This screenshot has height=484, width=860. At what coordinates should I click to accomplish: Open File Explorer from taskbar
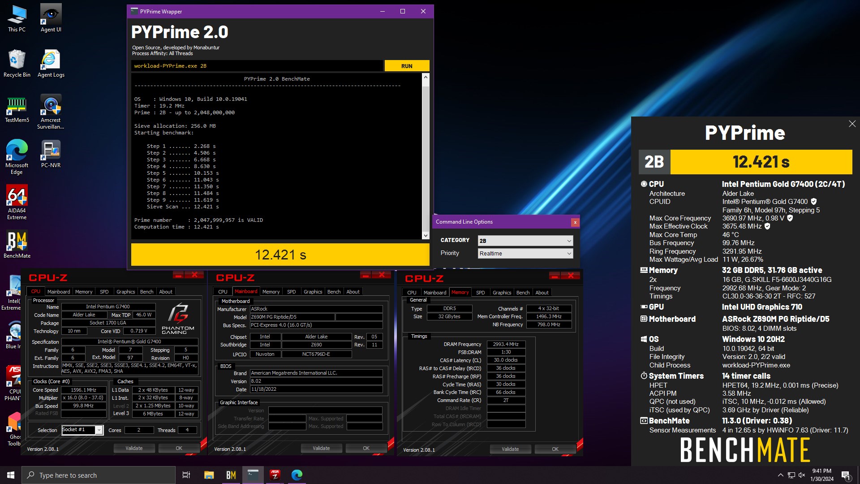[x=209, y=475]
